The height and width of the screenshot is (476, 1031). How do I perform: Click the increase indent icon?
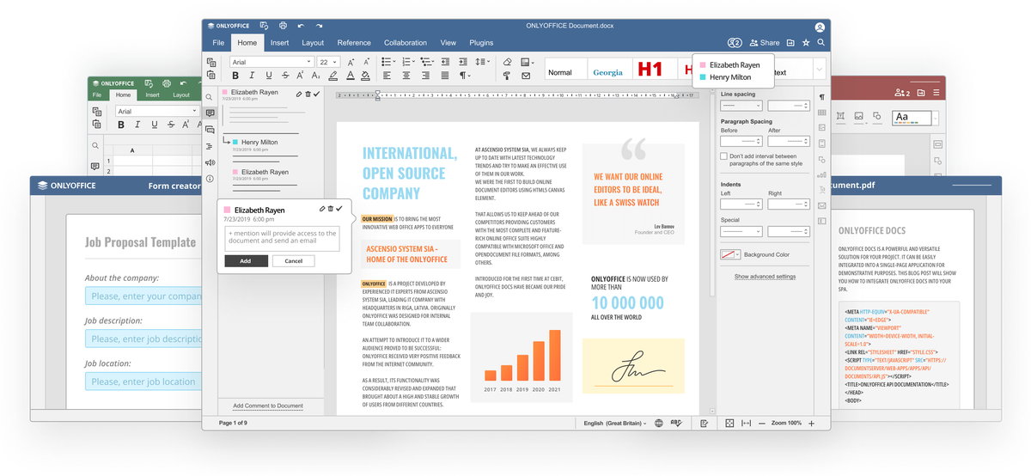point(465,62)
